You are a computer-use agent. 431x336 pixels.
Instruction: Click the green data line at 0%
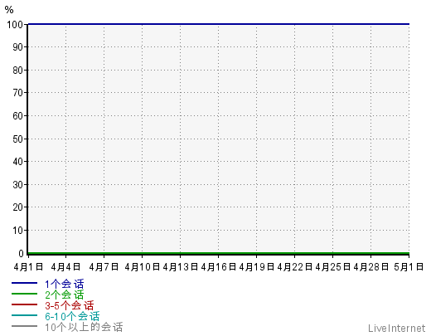[x=219, y=253]
